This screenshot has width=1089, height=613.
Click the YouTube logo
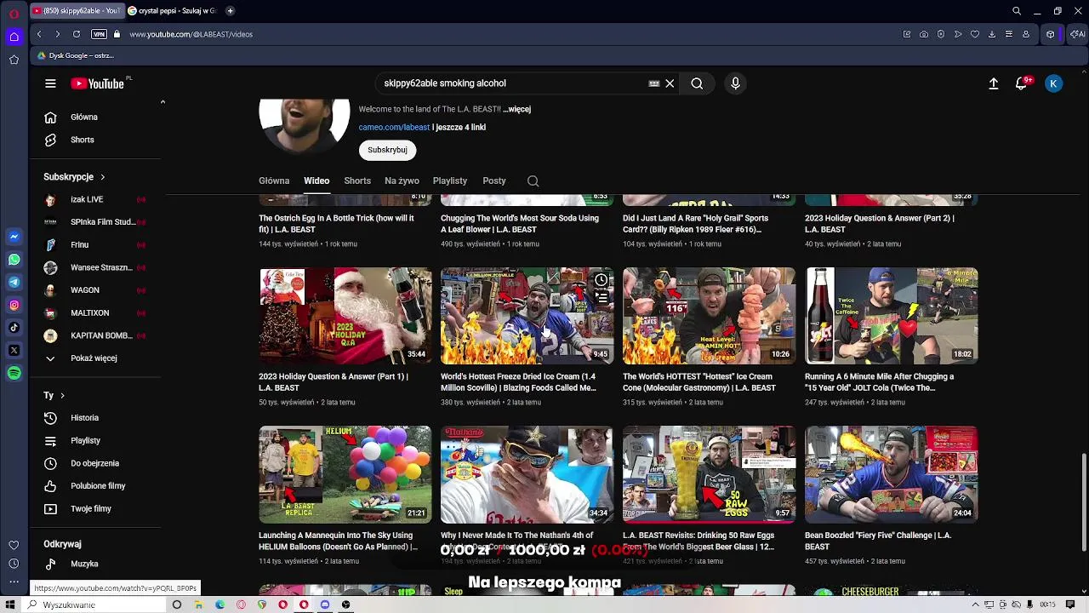(97, 83)
